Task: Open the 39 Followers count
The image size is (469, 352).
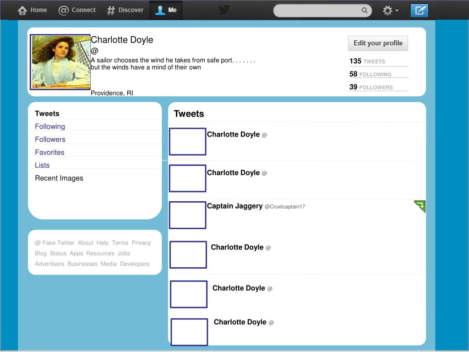Action: [371, 87]
